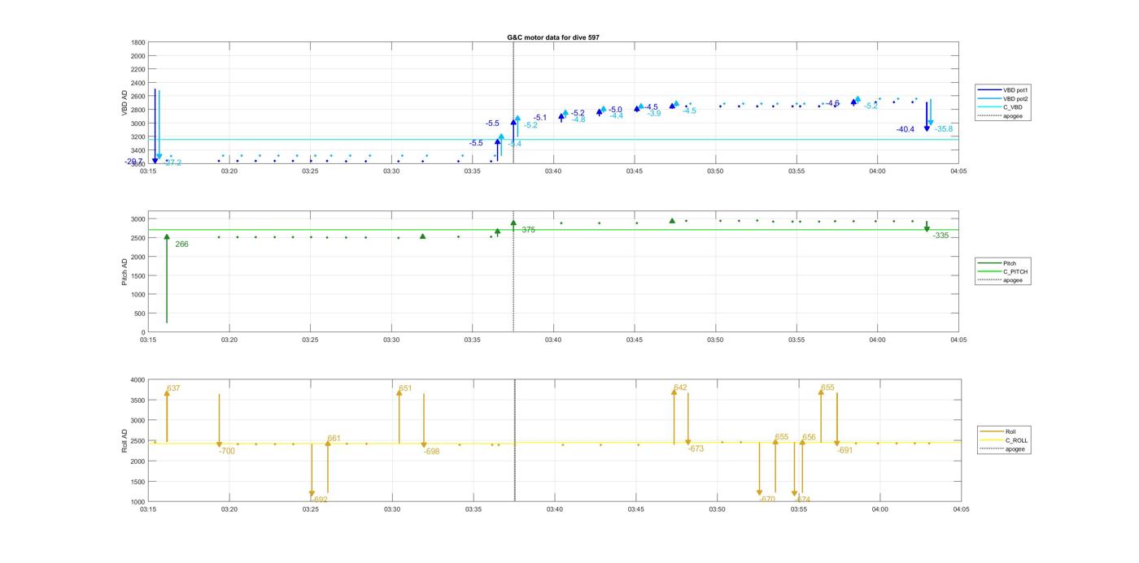Click the title 'G&C motor data for dive 597'
1139x563 pixels.
tap(552, 37)
